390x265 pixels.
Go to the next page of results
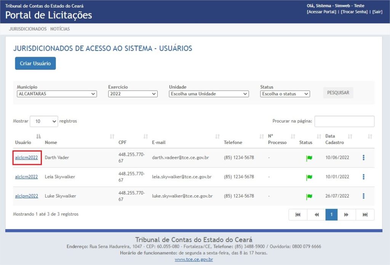pyautogui.click(x=347, y=214)
